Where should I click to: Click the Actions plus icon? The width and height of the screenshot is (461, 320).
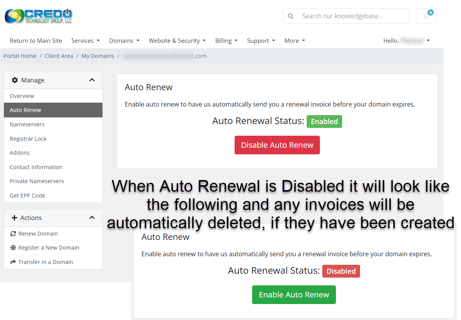(x=15, y=218)
